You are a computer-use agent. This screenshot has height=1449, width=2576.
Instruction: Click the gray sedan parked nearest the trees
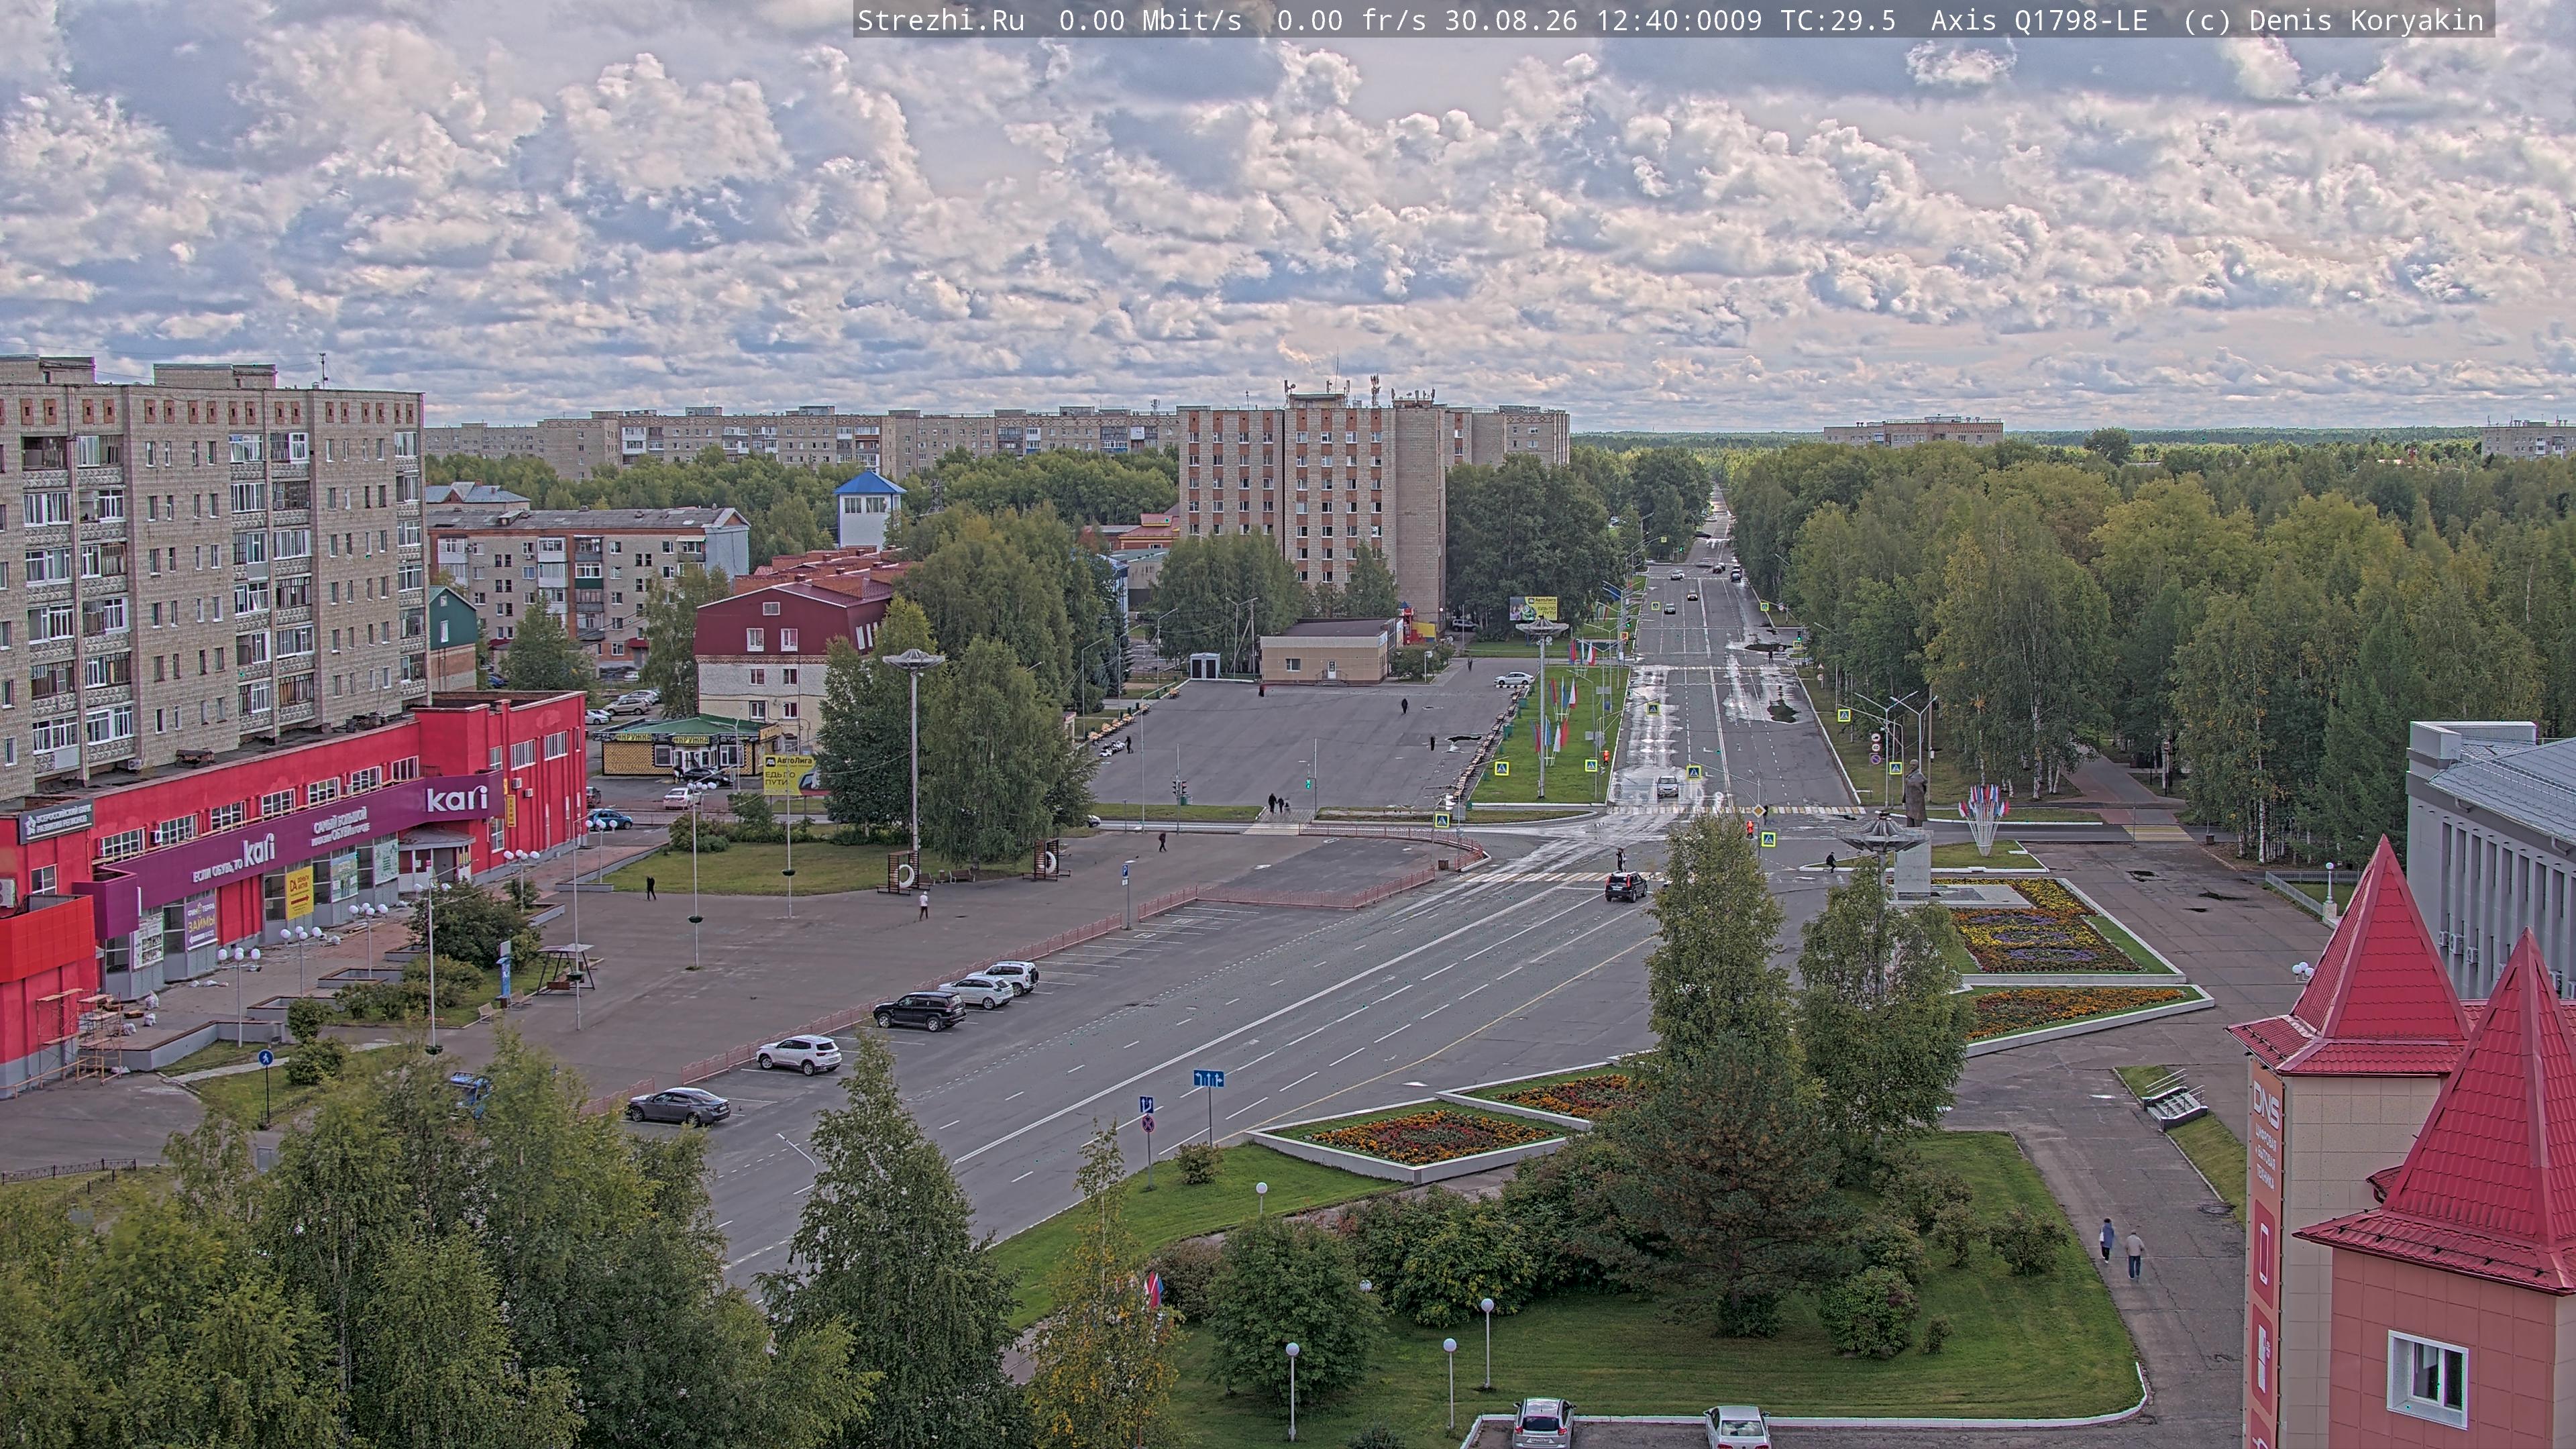[x=678, y=1105]
